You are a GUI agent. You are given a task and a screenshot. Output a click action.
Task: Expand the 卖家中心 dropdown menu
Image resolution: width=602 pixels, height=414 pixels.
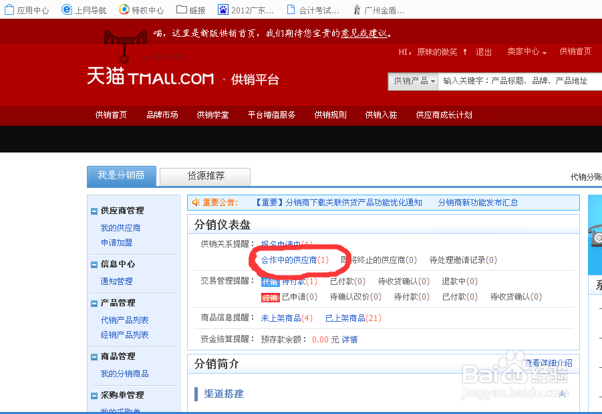pos(526,51)
